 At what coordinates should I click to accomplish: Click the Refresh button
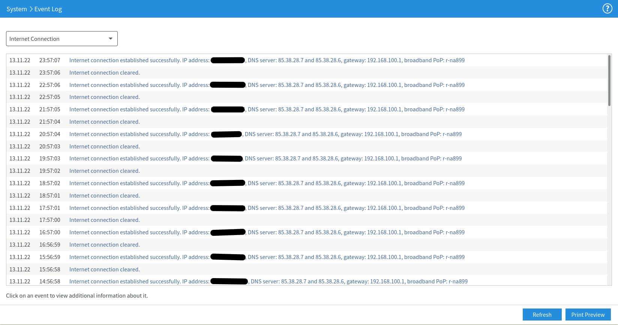pyautogui.click(x=542, y=315)
